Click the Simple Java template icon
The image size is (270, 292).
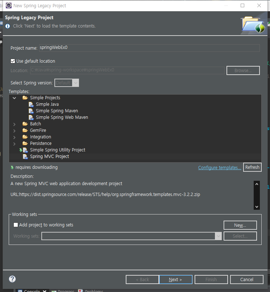coord(31,104)
